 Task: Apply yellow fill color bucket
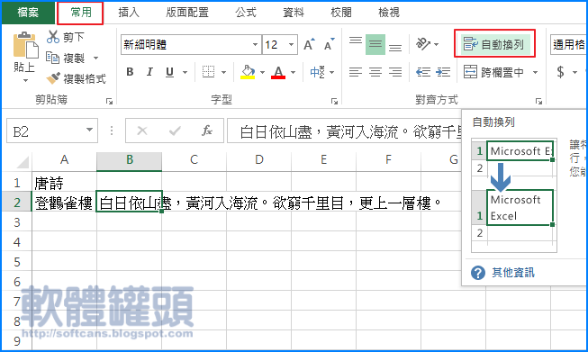coord(248,72)
